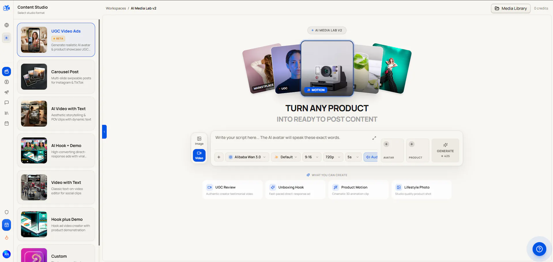Select the AI Hook + Demo format
The image size is (553, 262).
(x=56, y=150)
